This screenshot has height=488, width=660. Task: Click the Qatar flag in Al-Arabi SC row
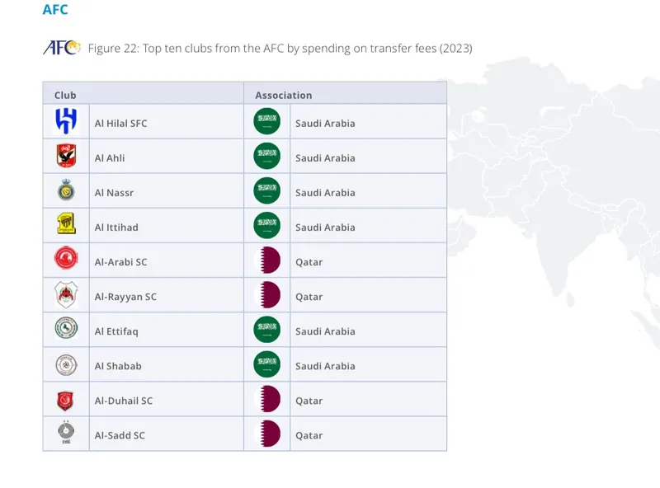click(x=267, y=260)
